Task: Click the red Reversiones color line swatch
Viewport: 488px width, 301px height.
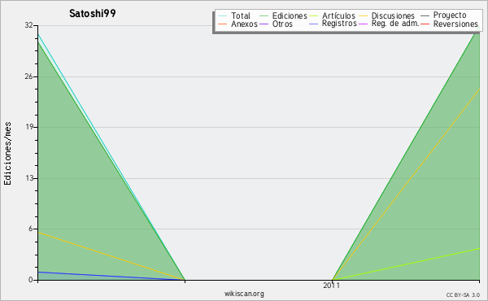Action: point(425,24)
